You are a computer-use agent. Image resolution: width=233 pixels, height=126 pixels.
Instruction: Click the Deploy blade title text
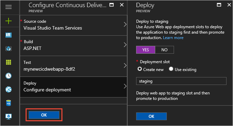coord(145,5)
